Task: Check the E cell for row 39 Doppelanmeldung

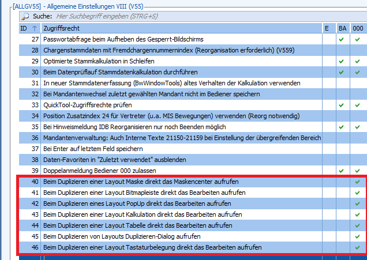Action: pos(327,171)
